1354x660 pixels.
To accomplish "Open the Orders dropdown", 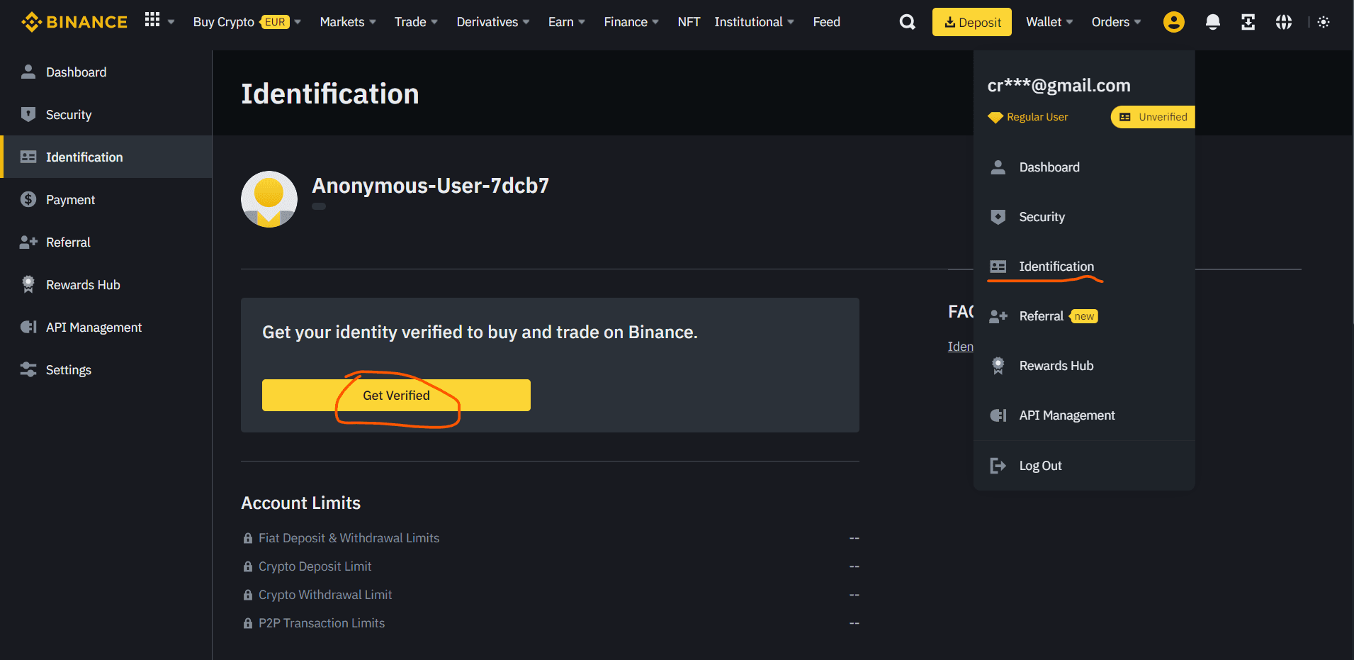I will click(x=1117, y=22).
